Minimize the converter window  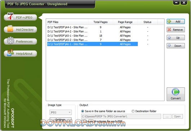pos(176,3)
